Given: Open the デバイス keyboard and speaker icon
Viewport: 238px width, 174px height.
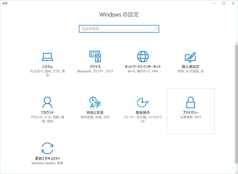Looking at the screenshot, I should (95, 57).
